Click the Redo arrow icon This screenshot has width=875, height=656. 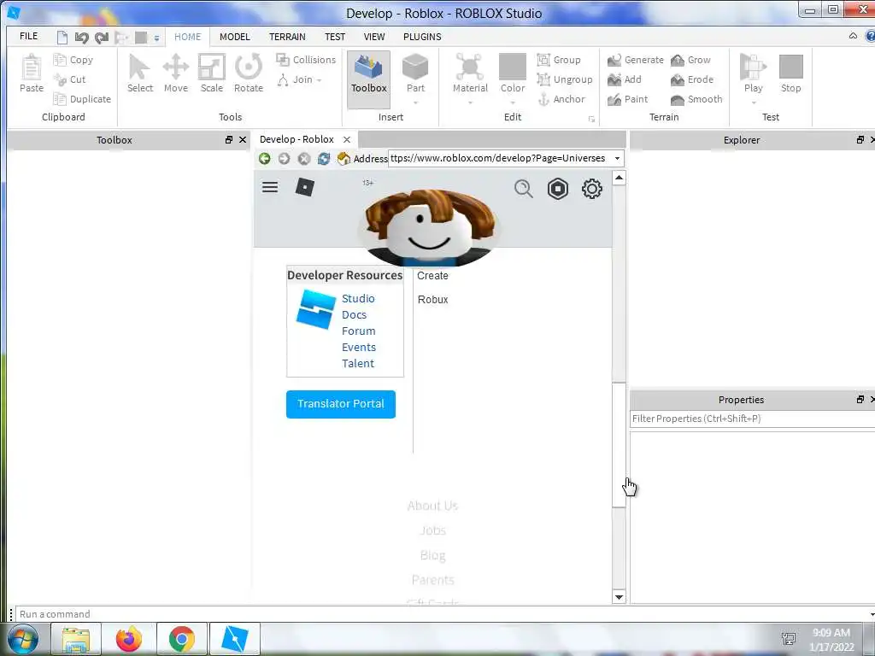(x=102, y=38)
